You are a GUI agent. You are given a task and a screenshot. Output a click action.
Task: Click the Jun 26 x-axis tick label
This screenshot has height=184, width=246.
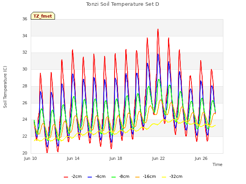(x=201, y=158)
